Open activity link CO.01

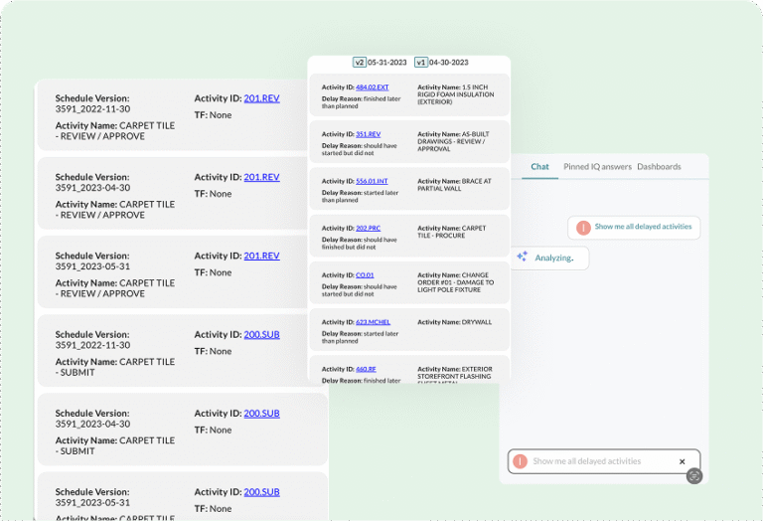[365, 275]
